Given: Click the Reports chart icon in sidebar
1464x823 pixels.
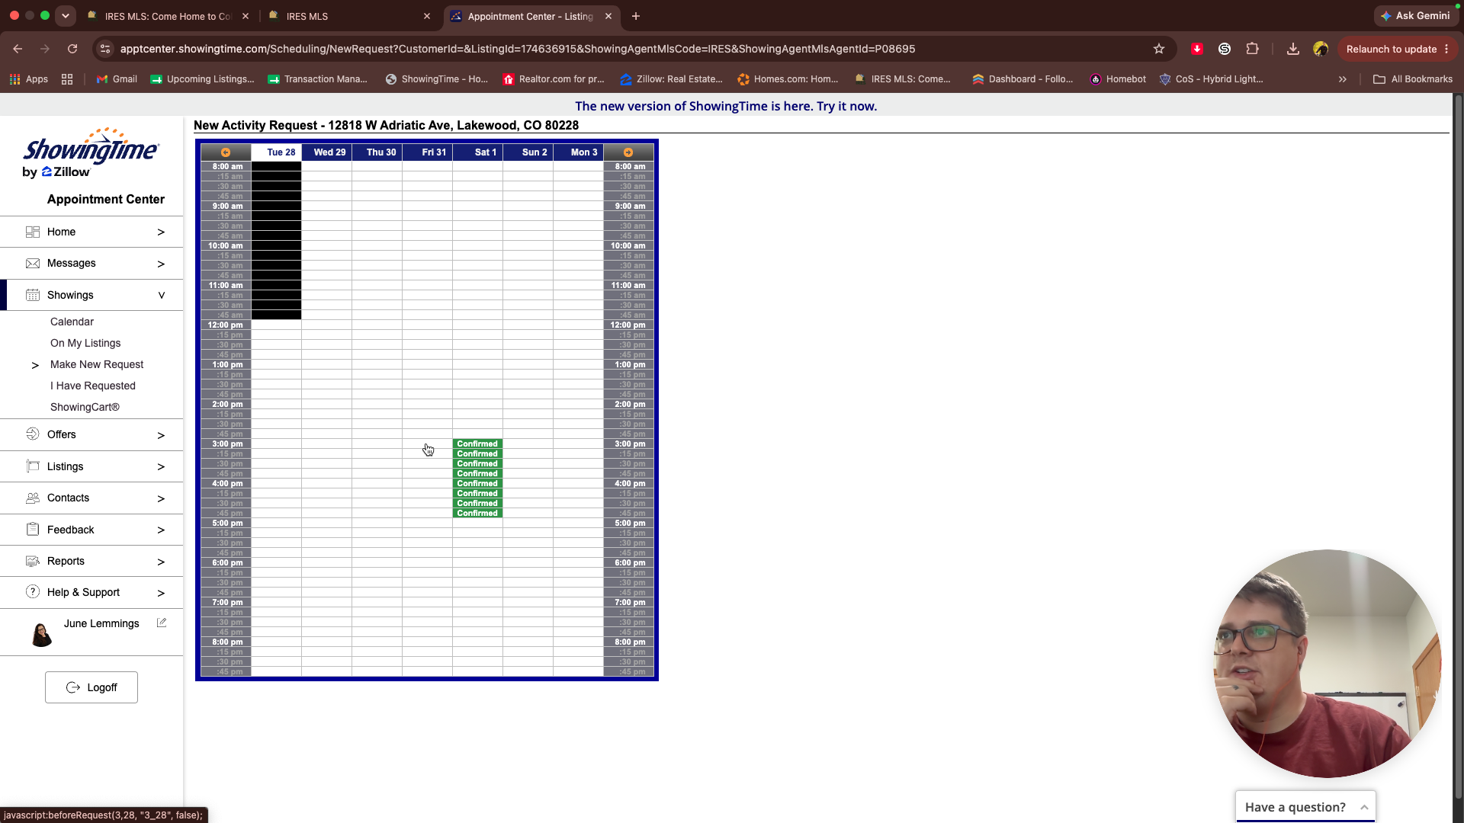Looking at the screenshot, I should 33,562.
